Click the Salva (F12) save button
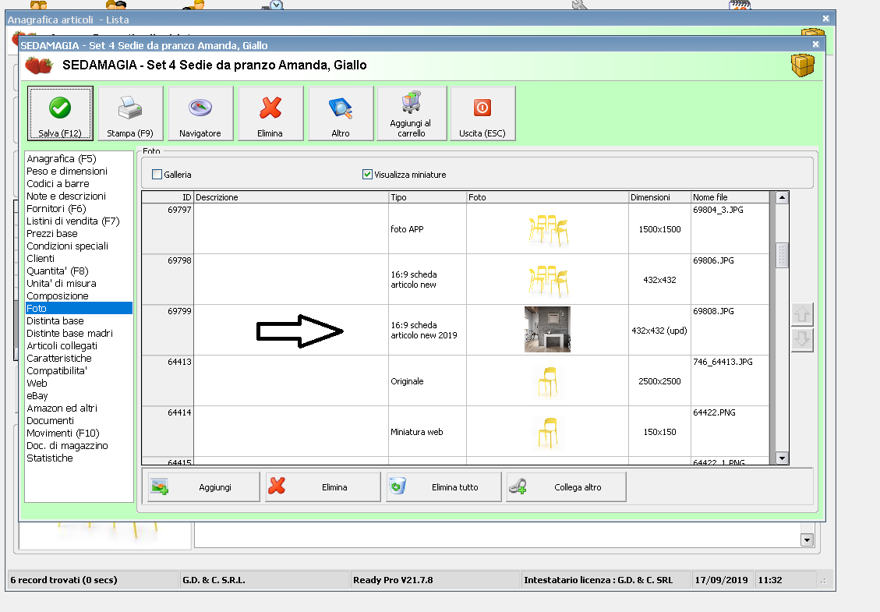Screen dimensions: 880x612 tap(60, 113)
